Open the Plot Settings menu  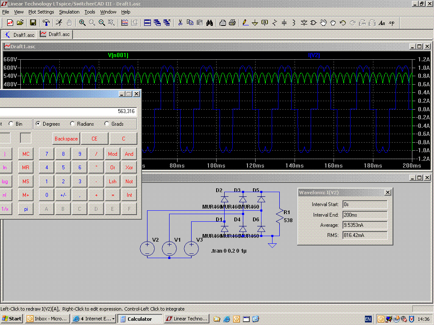(x=41, y=12)
